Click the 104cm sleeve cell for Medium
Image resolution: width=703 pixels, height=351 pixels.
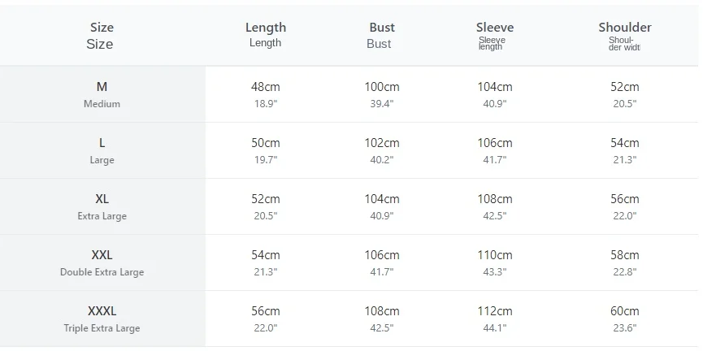tap(494, 94)
